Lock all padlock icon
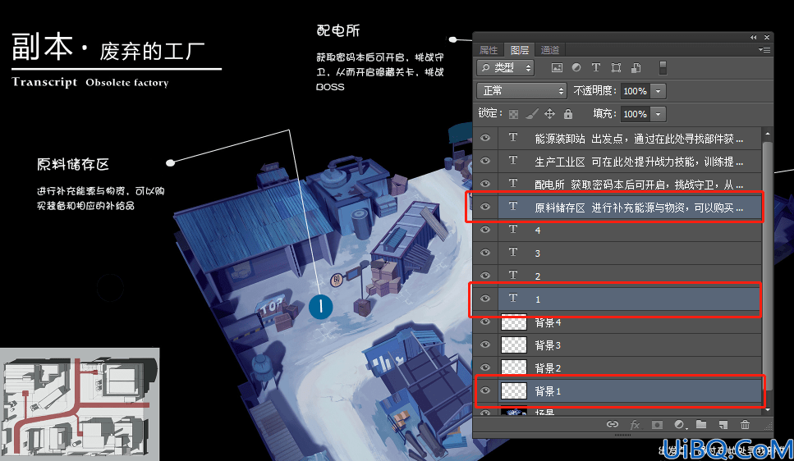The width and height of the screenshot is (794, 461). 568,114
